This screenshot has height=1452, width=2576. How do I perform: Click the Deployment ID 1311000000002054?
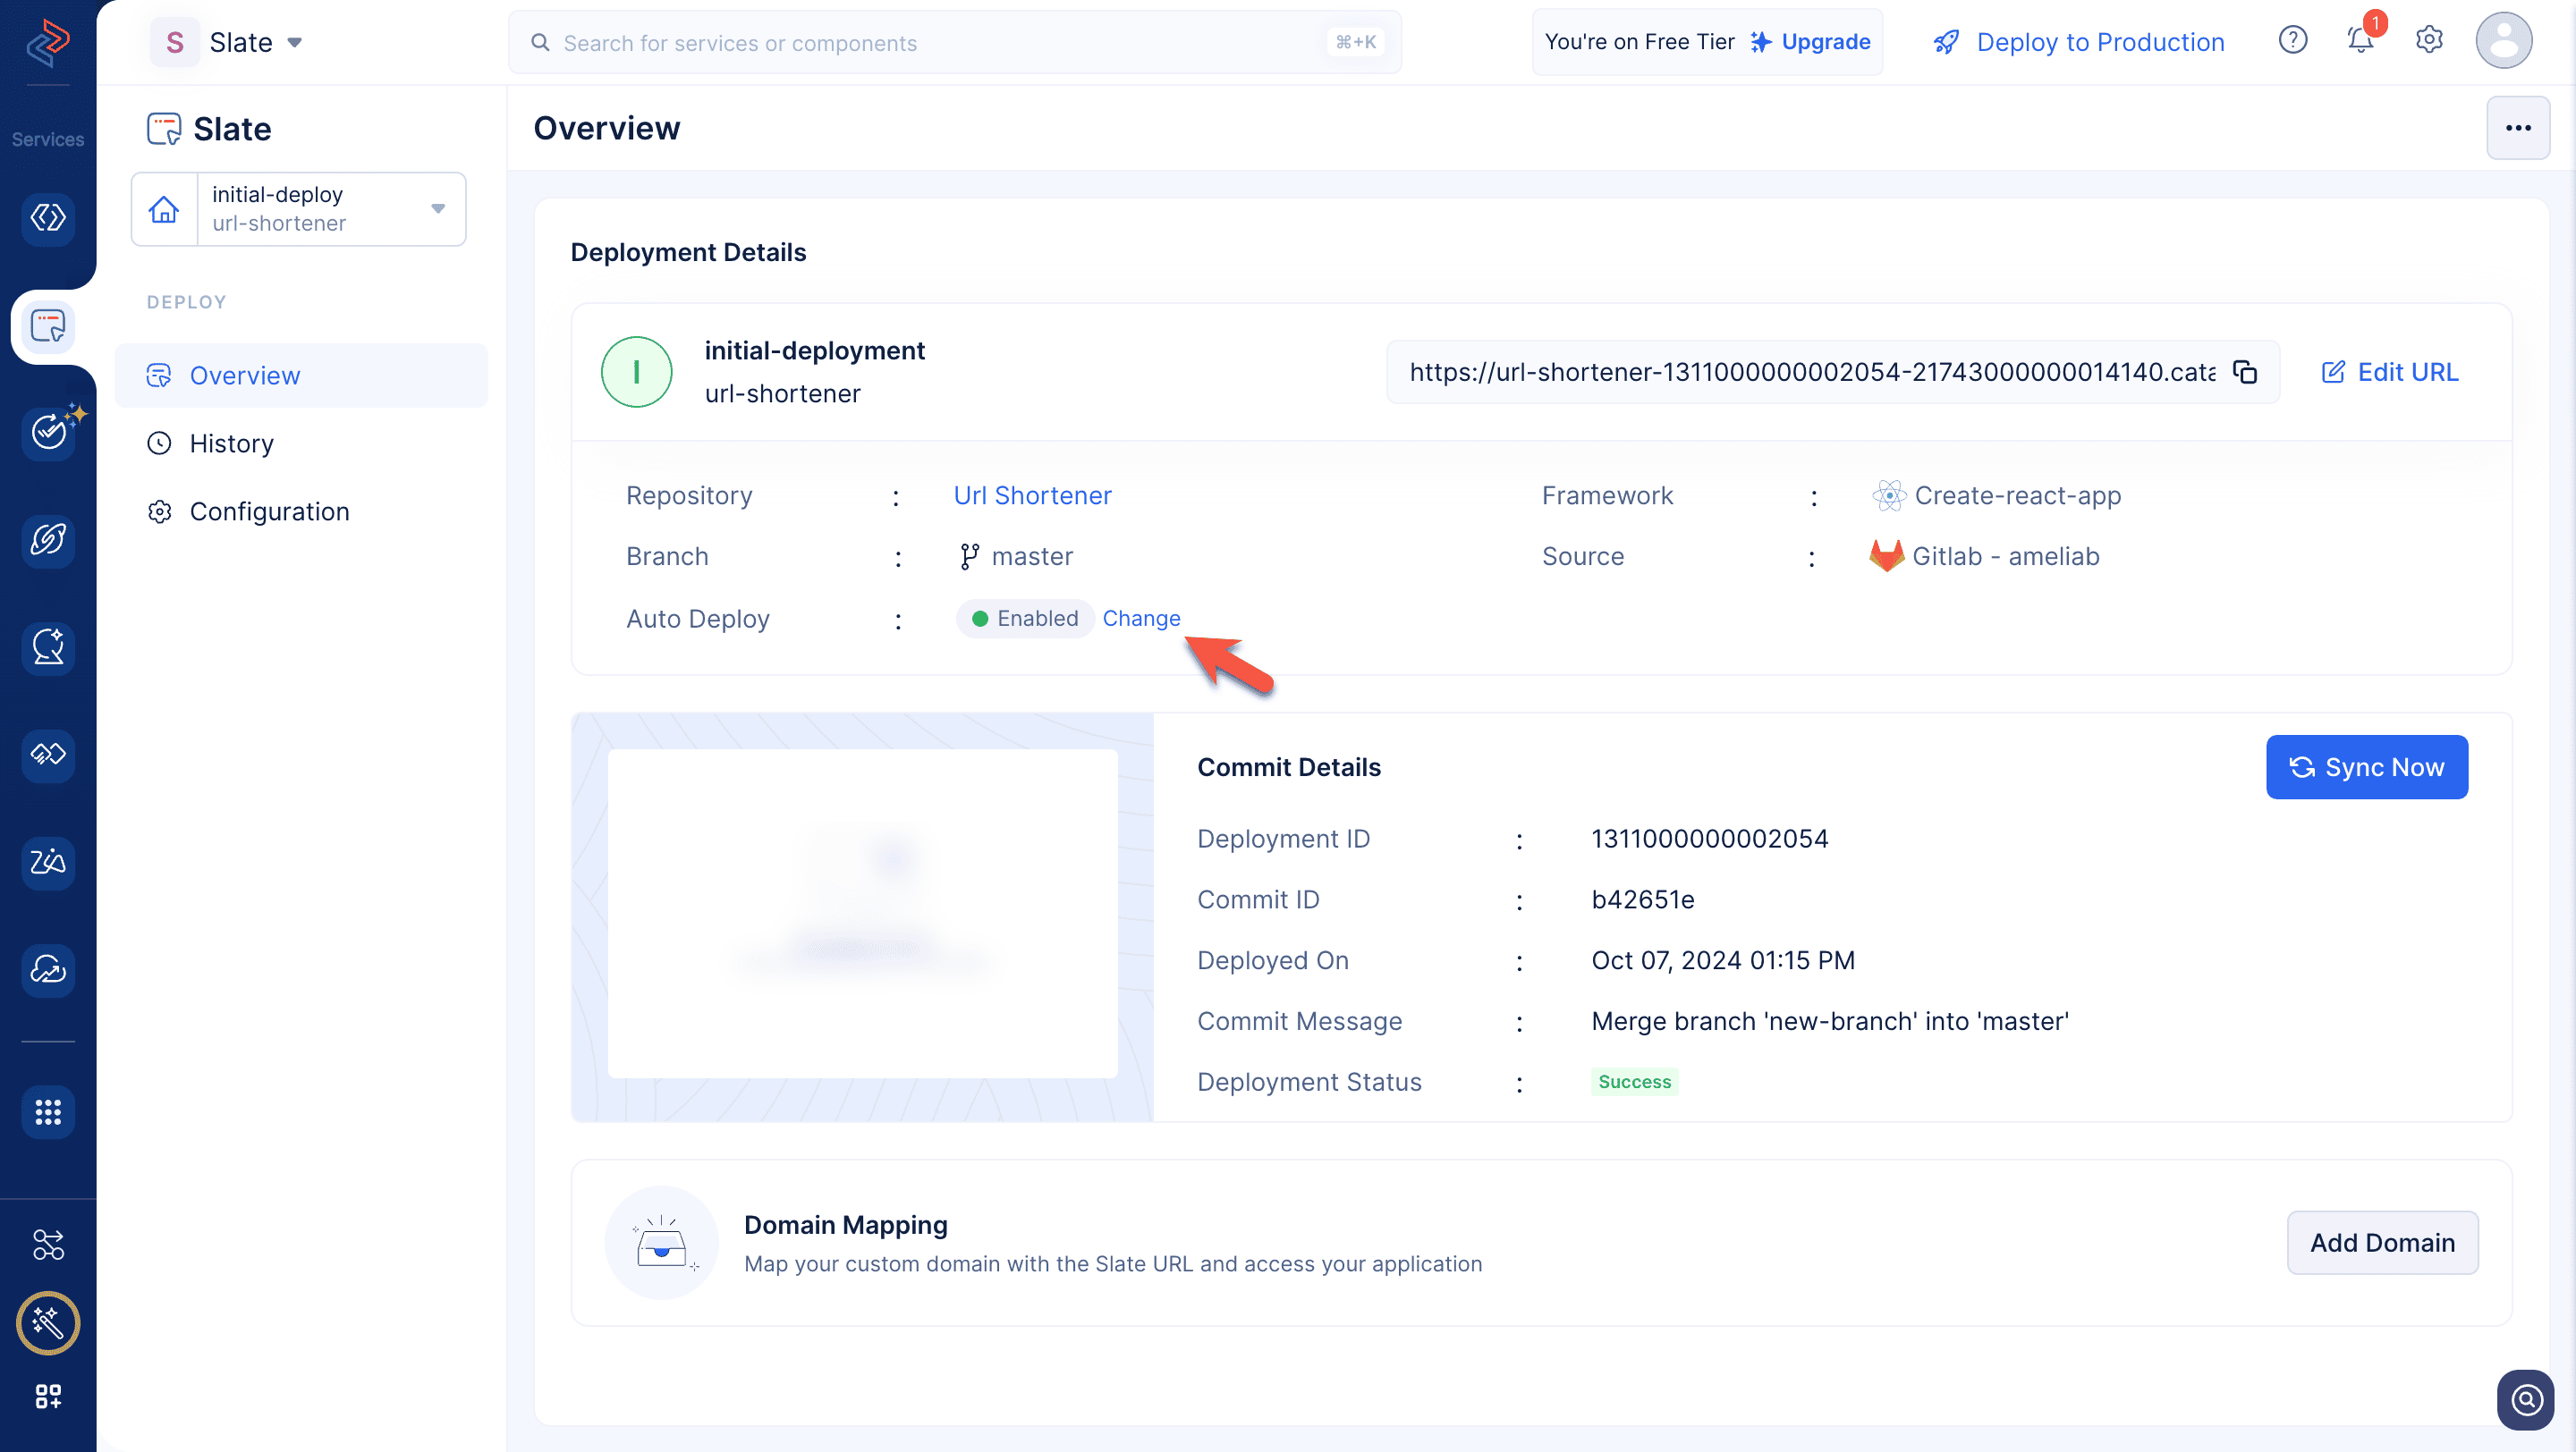tap(1709, 839)
